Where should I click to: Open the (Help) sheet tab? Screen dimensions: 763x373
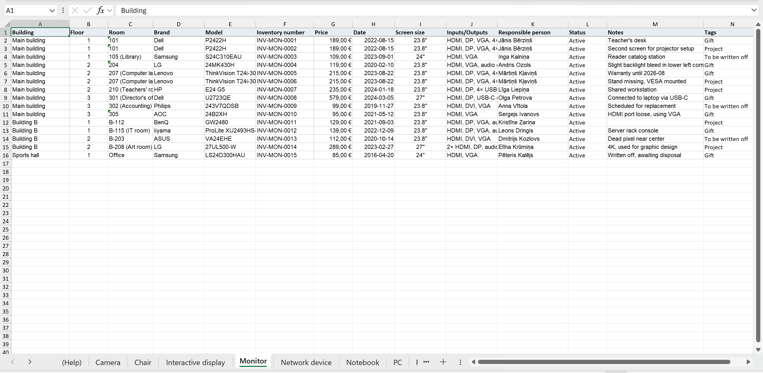tap(72, 362)
